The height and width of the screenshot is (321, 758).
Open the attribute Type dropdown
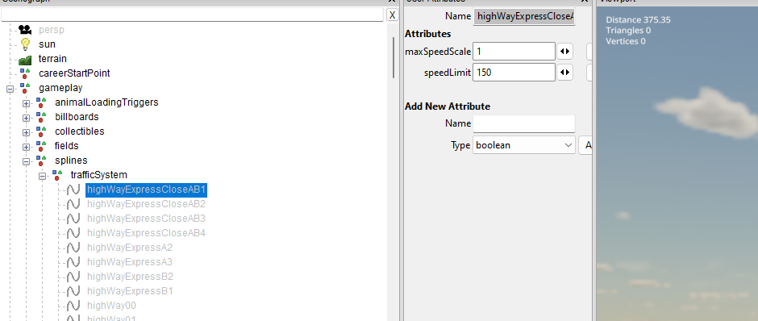pyautogui.click(x=524, y=145)
